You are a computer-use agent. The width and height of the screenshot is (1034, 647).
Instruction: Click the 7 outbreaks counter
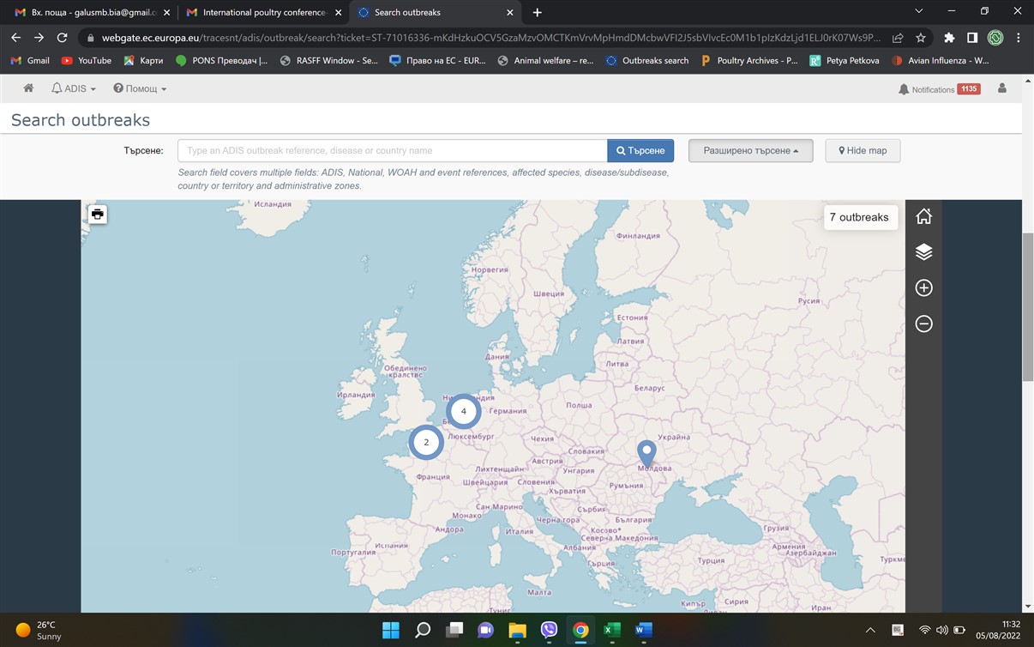coord(859,217)
